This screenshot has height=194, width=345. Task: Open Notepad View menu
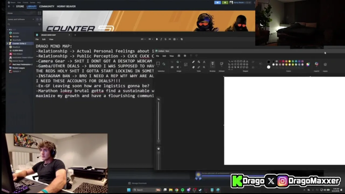(x=51, y=39)
